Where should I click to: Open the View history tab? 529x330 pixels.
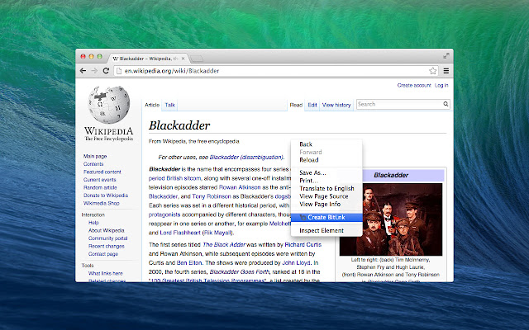[x=336, y=105]
